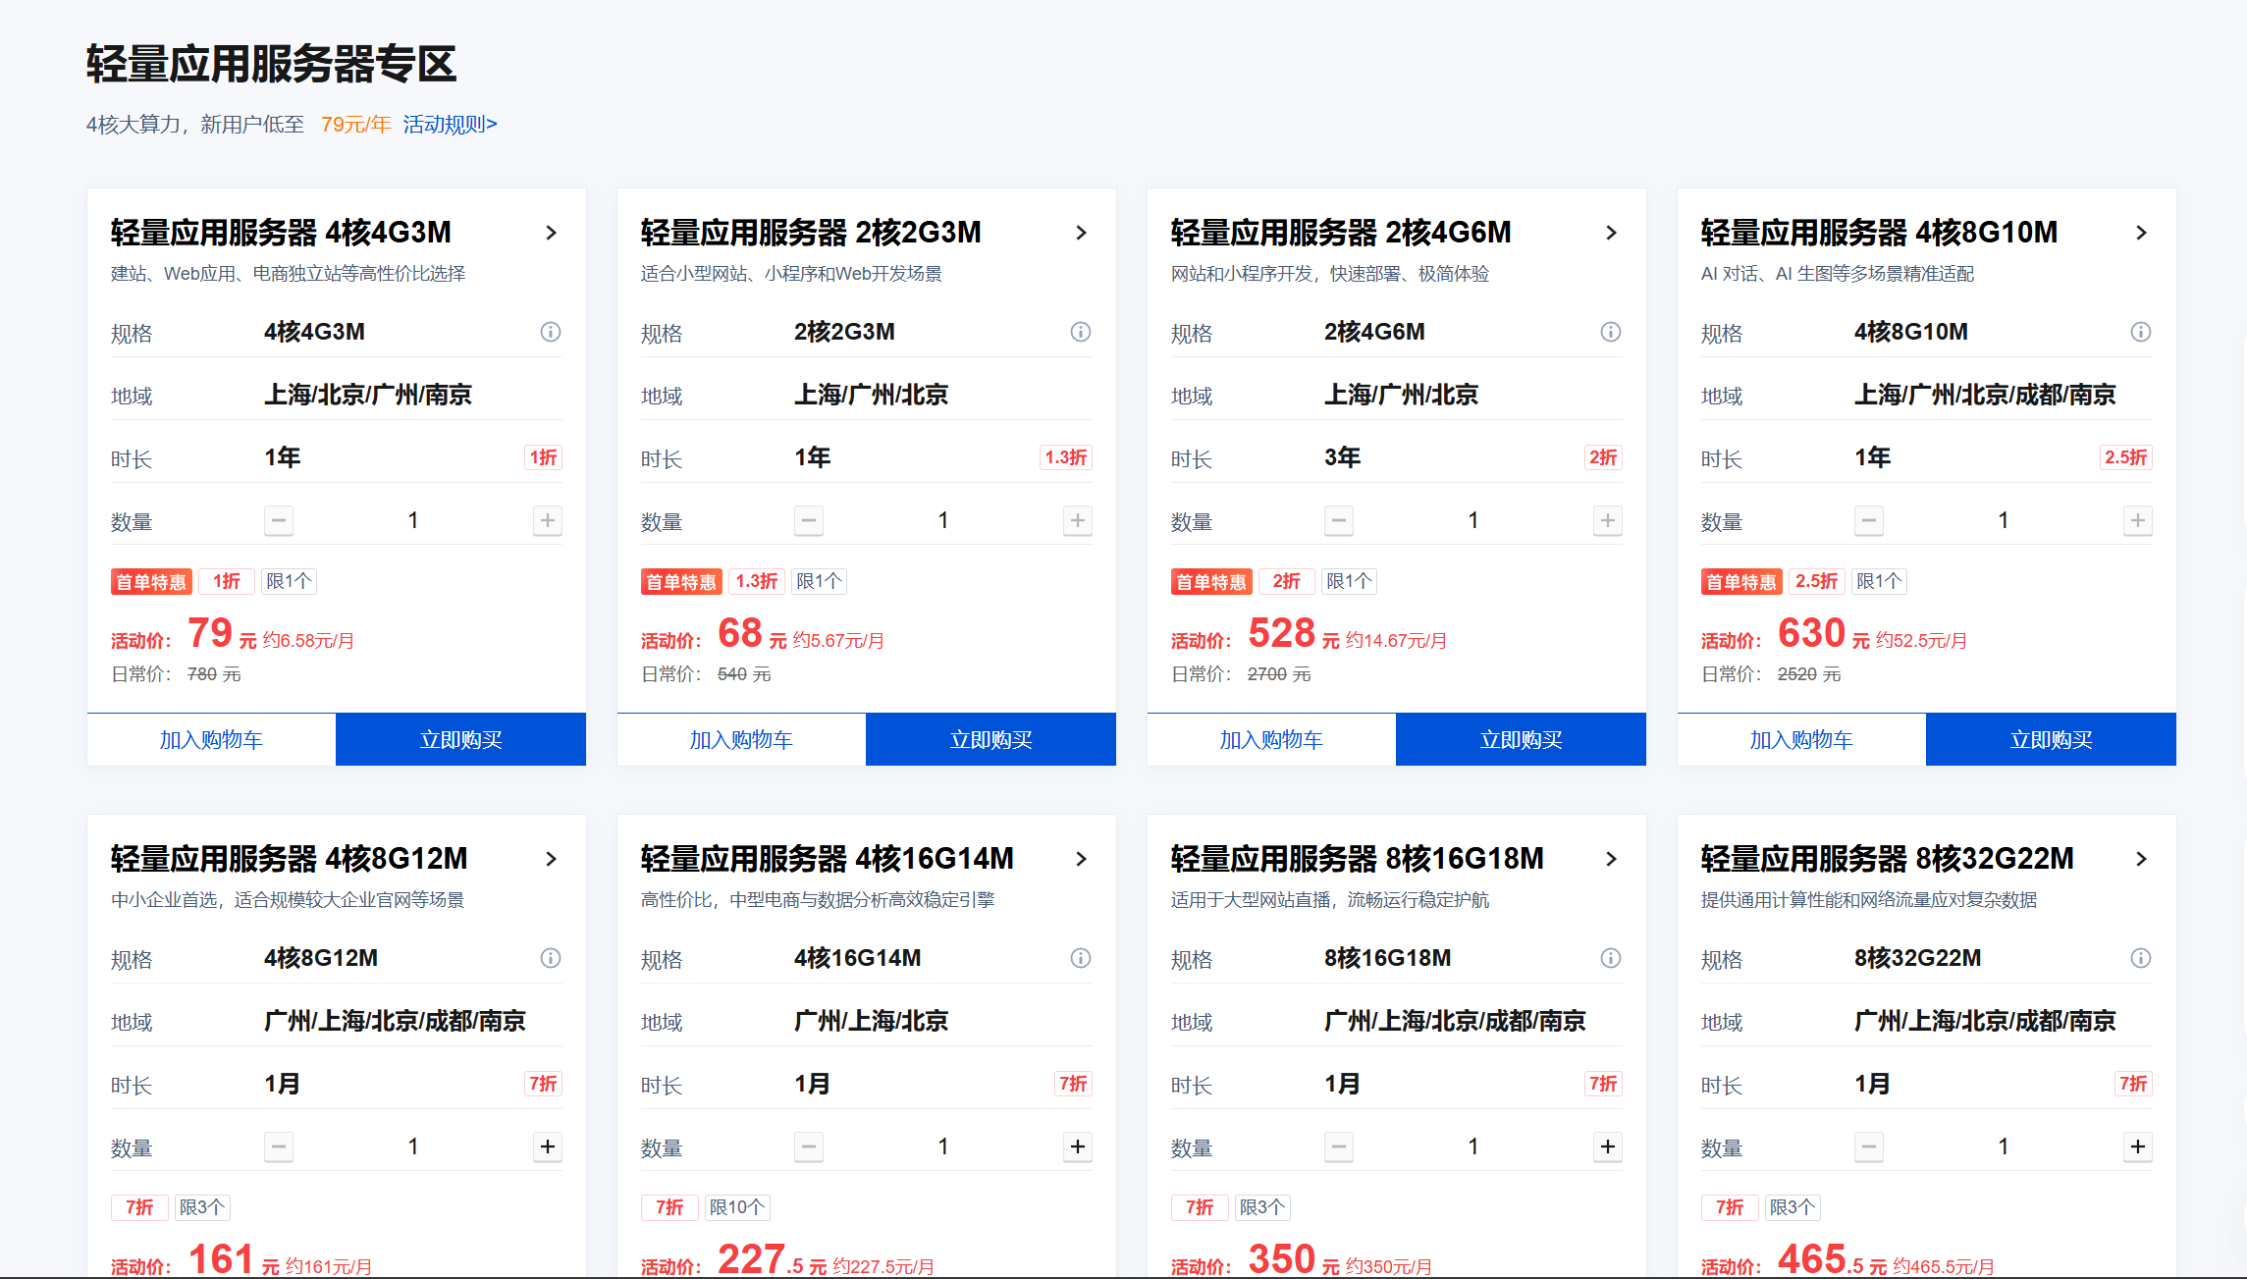This screenshot has height=1279, width=2247.
Task: Increase quantity for 4核8G12M server
Action: coord(548,1146)
